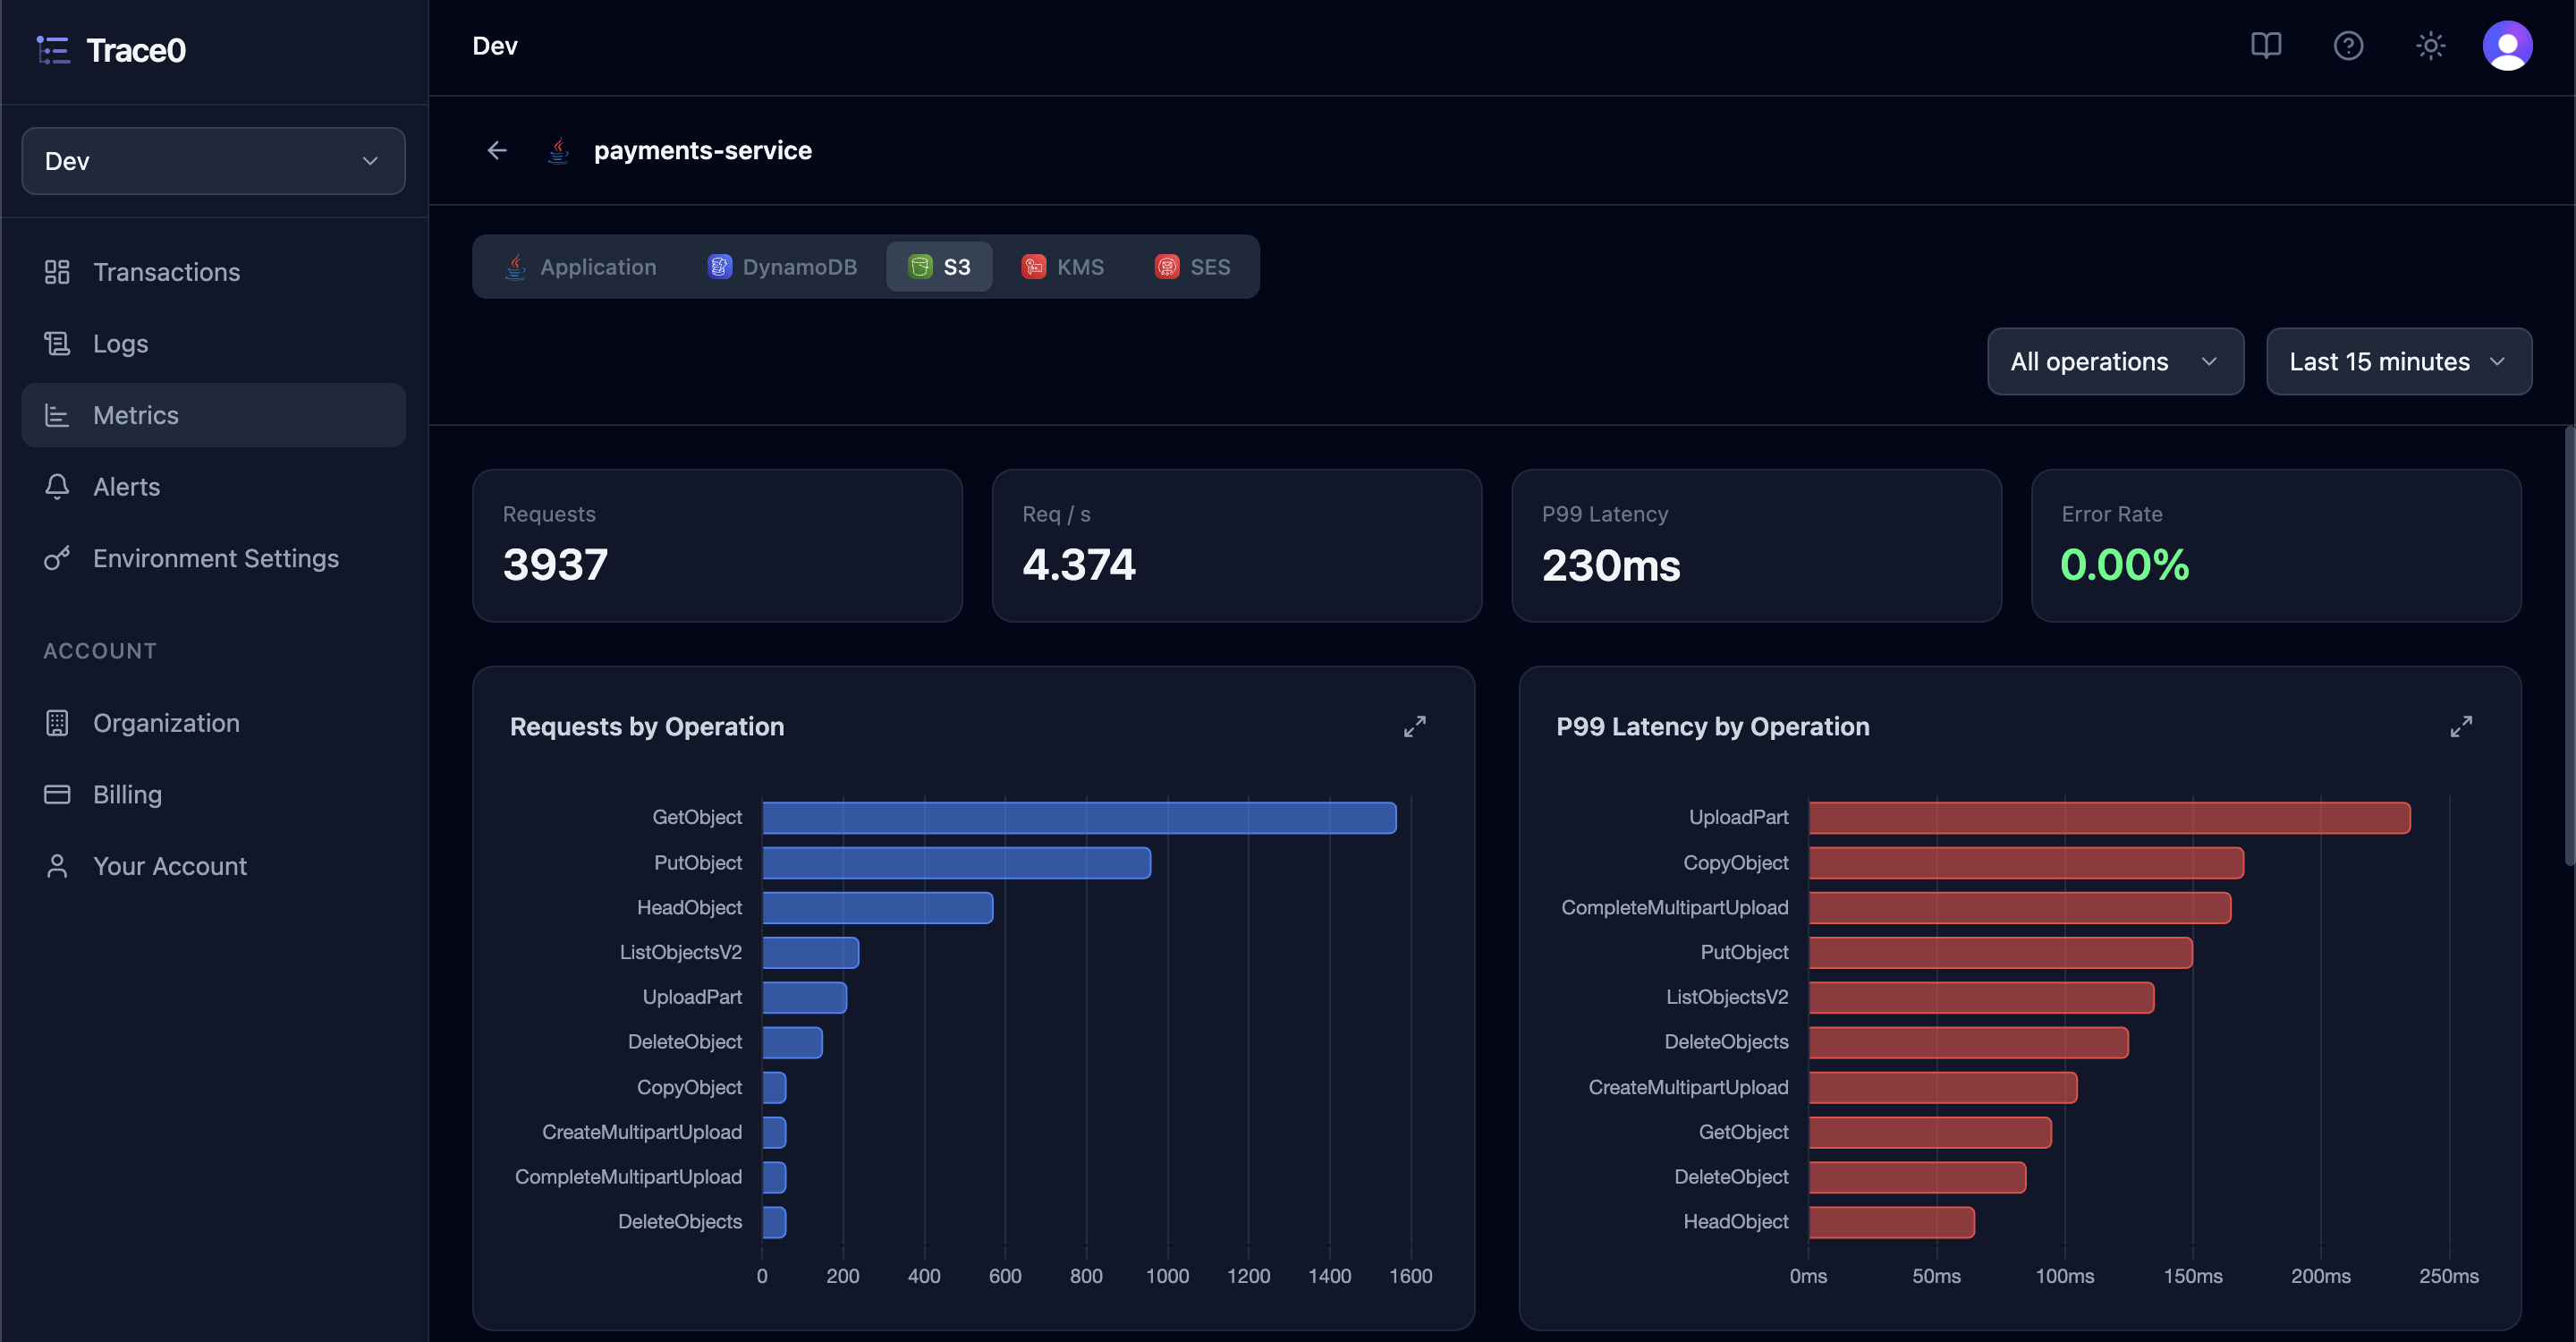This screenshot has width=2576, height=1342.
Task: Switch to the Application tab
Action: pyautogui.click(x=580, y=267)
